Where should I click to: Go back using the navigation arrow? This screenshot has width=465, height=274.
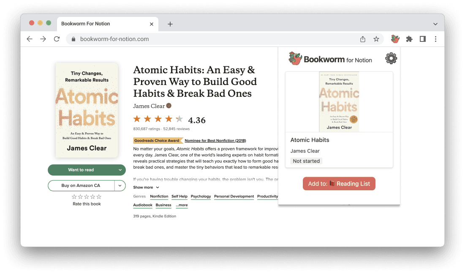(x=29, y=38)
